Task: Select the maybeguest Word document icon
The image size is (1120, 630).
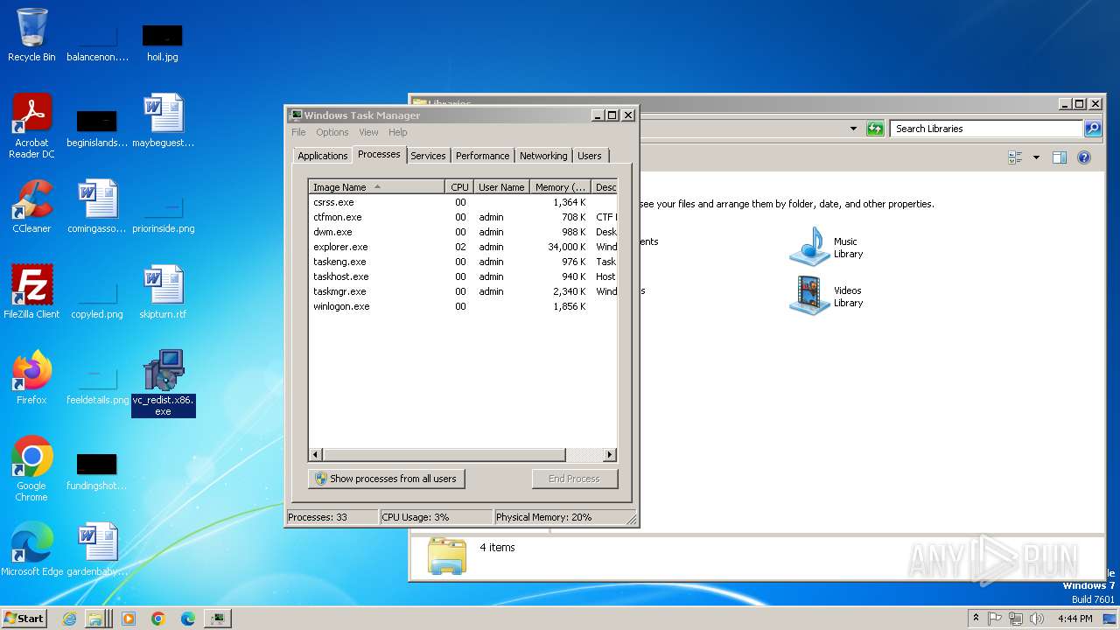Action: tap(163, 121)
